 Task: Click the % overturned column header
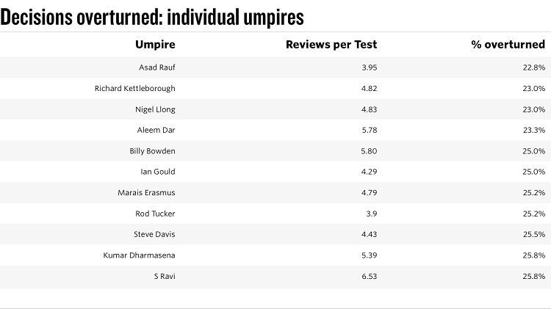(x=508, y=44)
